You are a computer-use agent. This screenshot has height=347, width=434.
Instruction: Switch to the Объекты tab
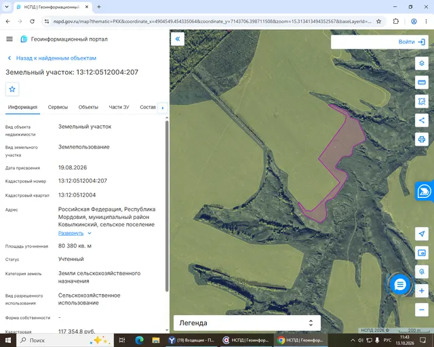88,107
